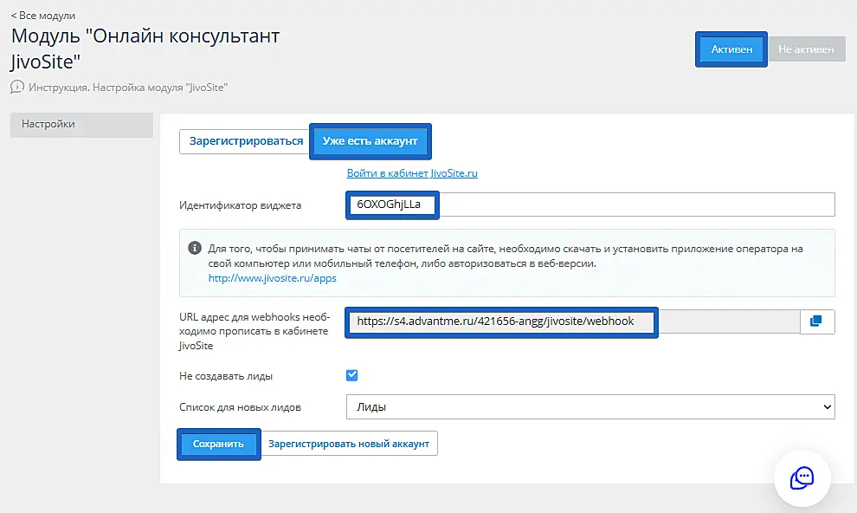Click the info icon in the notice box
The width and height of the screenshot is (857, 513).
tap(195, 248)
